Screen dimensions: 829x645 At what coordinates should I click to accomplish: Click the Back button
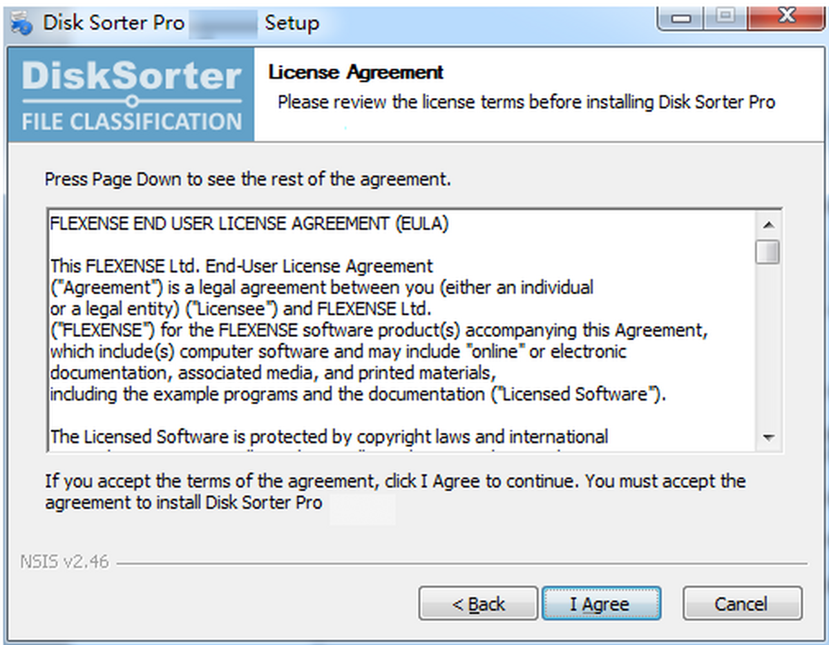coord(477,603)
